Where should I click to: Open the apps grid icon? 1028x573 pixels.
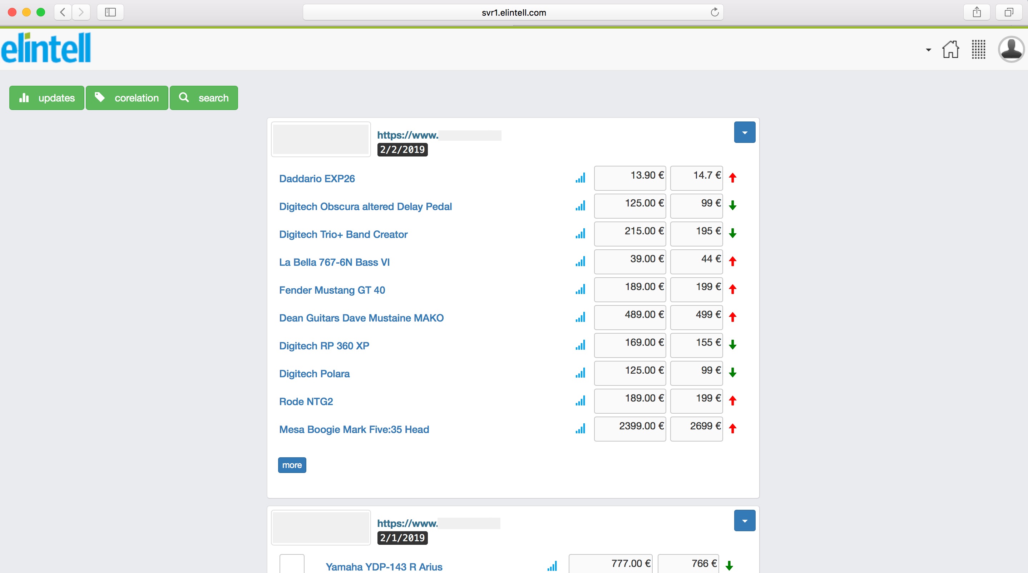pyautogui.click(x=979, y=49)
